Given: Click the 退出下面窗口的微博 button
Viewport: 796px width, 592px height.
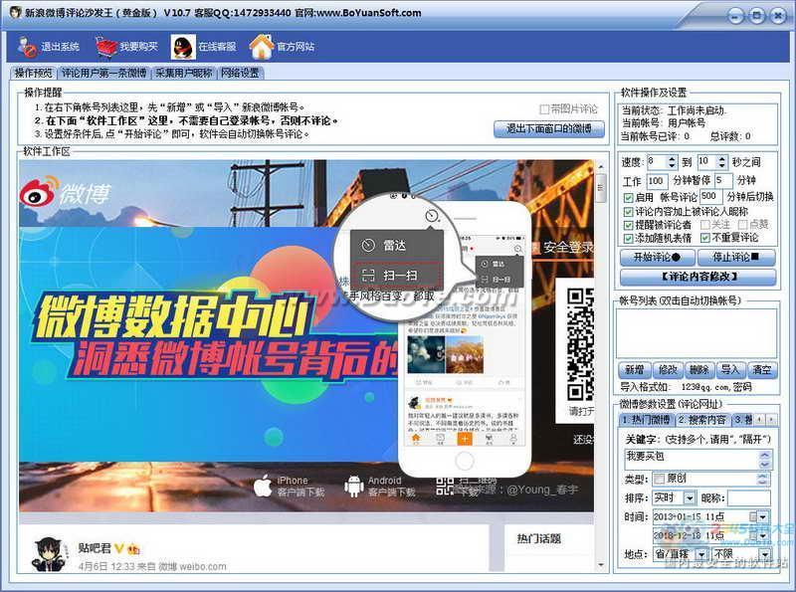Looking at the screenshot, I should click(549, 128).
